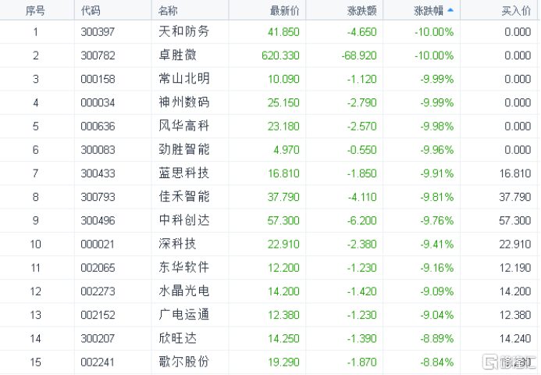Select stock code 300207

click(98, 339)
